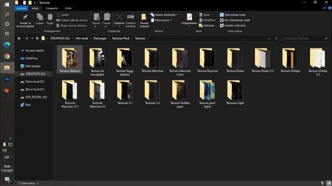Viewport: 332px width, 186px height.
Task: Click the Buscar en Texturas search box
Action: pyautogui.click(x=306, y=38)
